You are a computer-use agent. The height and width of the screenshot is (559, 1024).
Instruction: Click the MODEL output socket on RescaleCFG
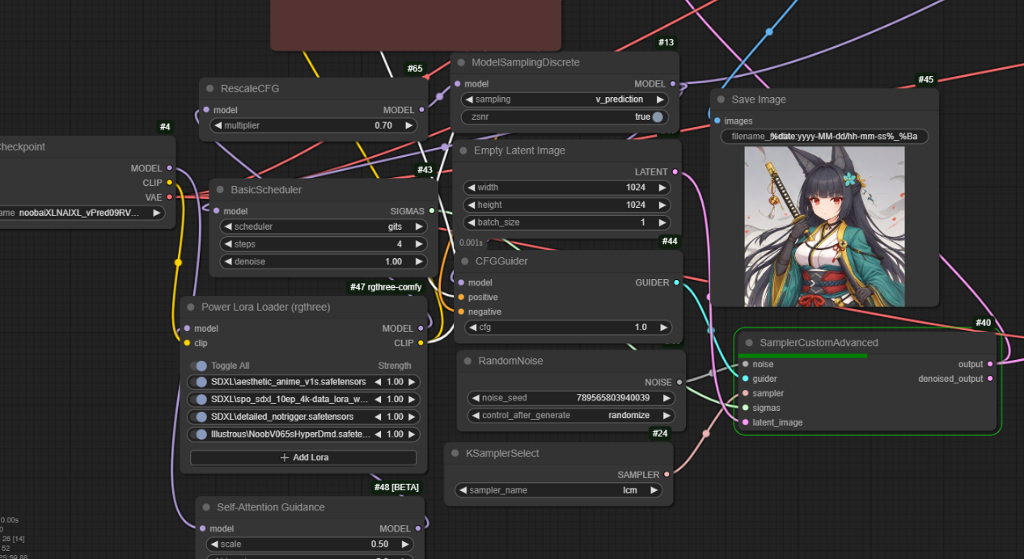tap(422, 110)
